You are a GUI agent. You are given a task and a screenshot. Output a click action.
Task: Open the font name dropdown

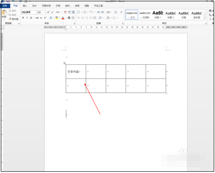point(36,12)
